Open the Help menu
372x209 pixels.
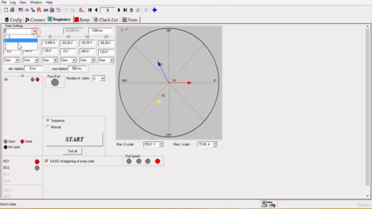pos(49,2)
